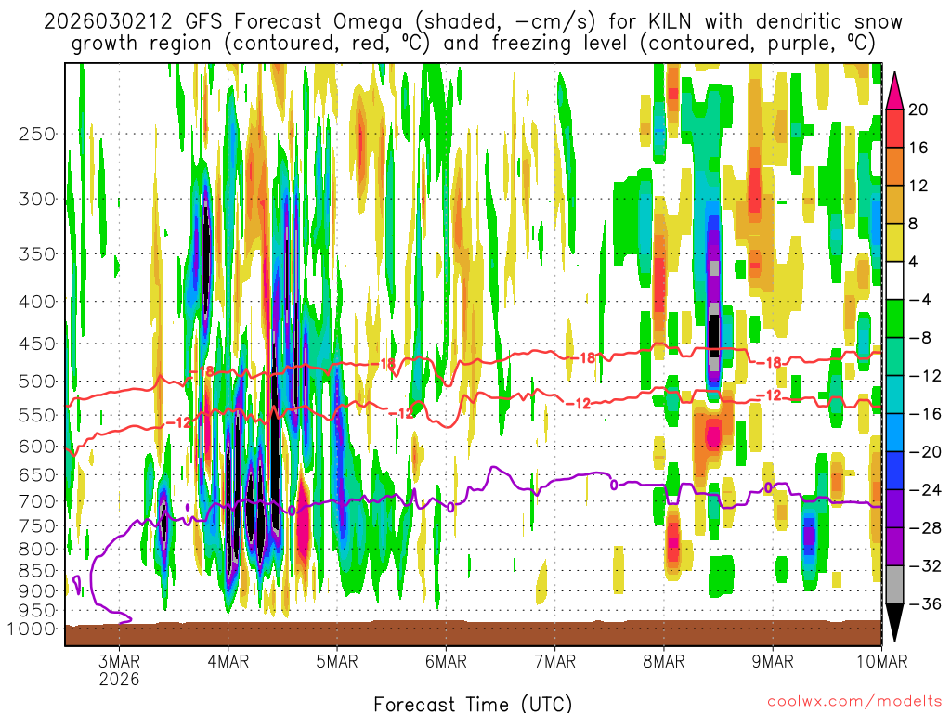
Task: Click the cyan color bar segment between -12 and -16
Action: [894, 395]
